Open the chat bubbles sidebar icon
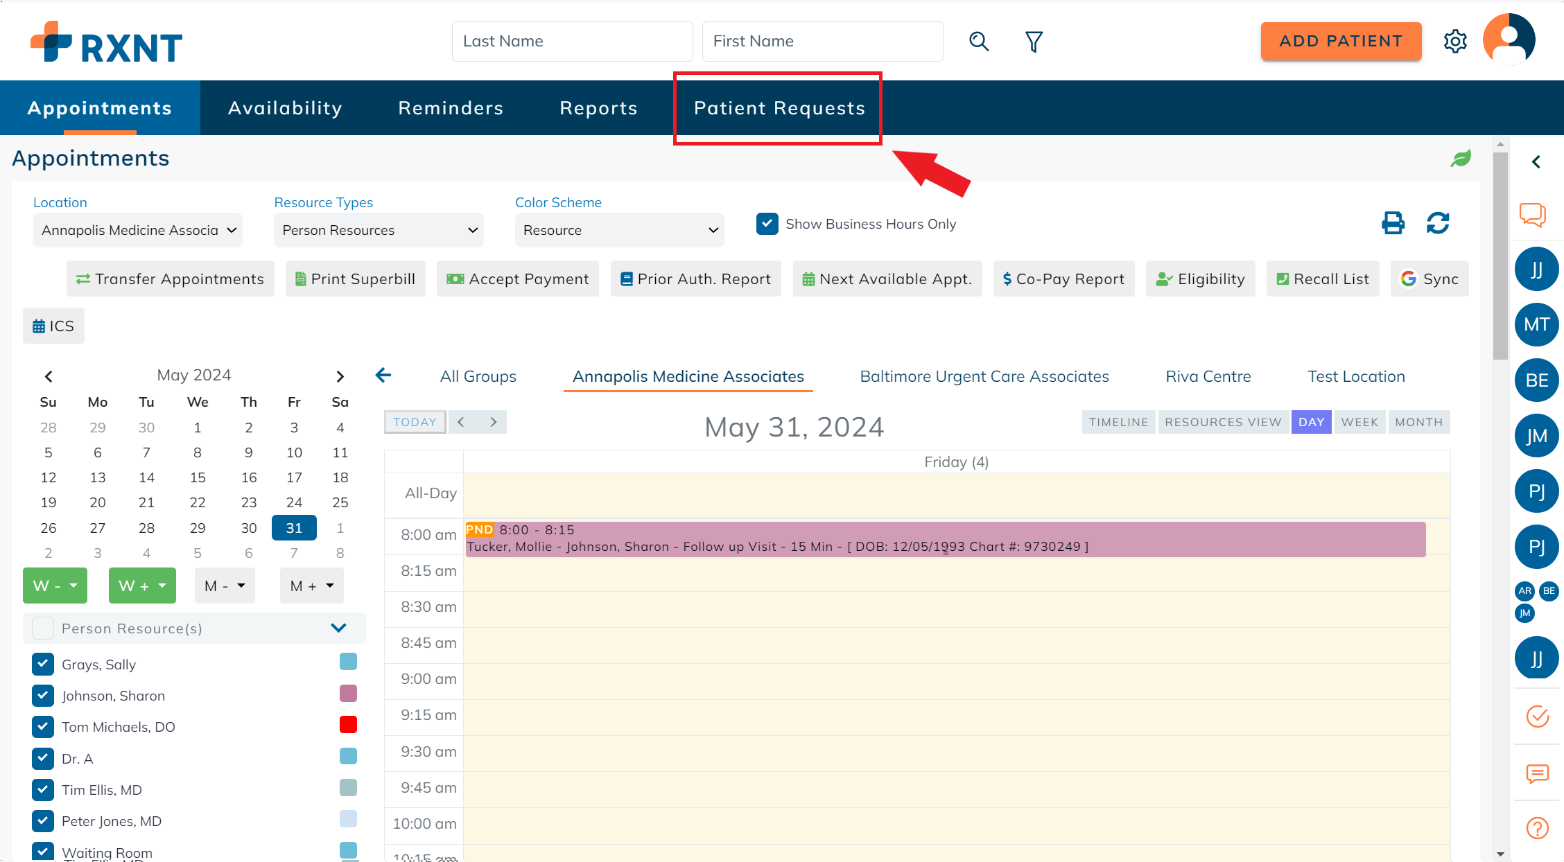 click(1533, 215)
